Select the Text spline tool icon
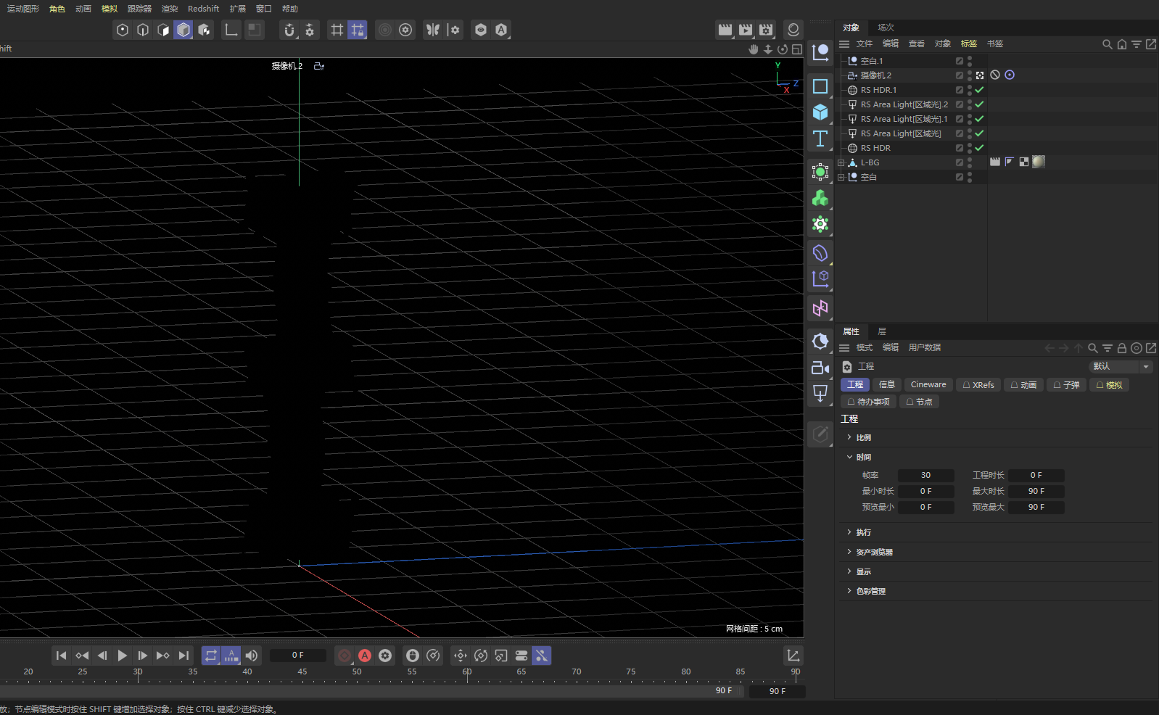Image resolution: width=1159 pixels, height=715 pixels. (820, 139)
